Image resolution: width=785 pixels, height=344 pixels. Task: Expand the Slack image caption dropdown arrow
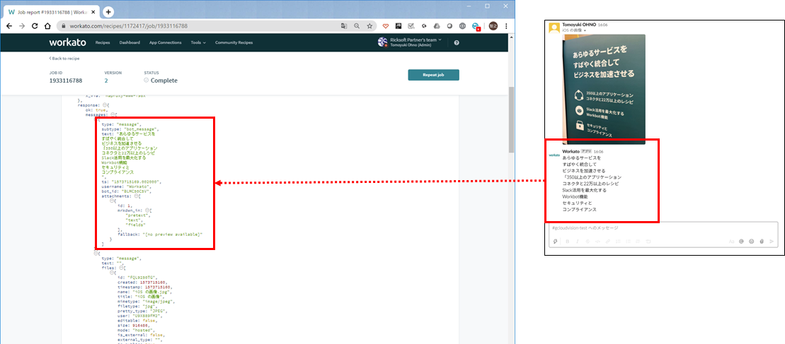tap(585, 30)
